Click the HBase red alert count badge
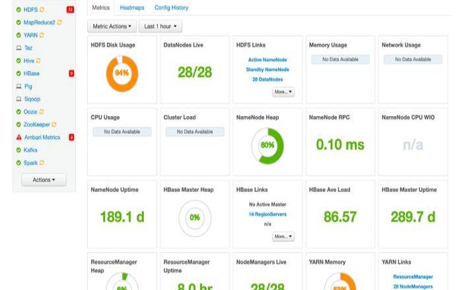 [x=71, y=73]
